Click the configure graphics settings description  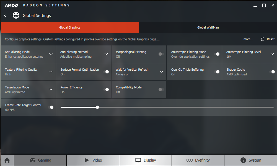point(82,39)
